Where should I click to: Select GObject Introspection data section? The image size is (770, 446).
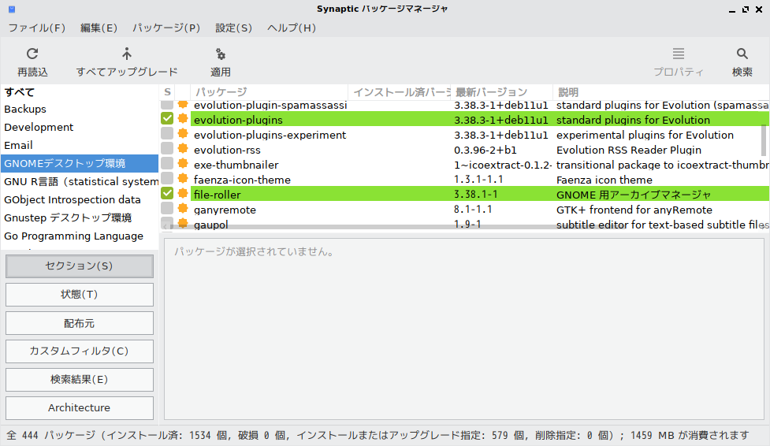tap(80, 200)
